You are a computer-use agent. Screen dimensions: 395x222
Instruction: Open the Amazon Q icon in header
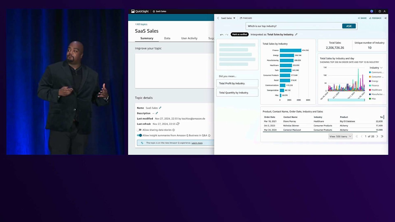click(x=372, y=11)
